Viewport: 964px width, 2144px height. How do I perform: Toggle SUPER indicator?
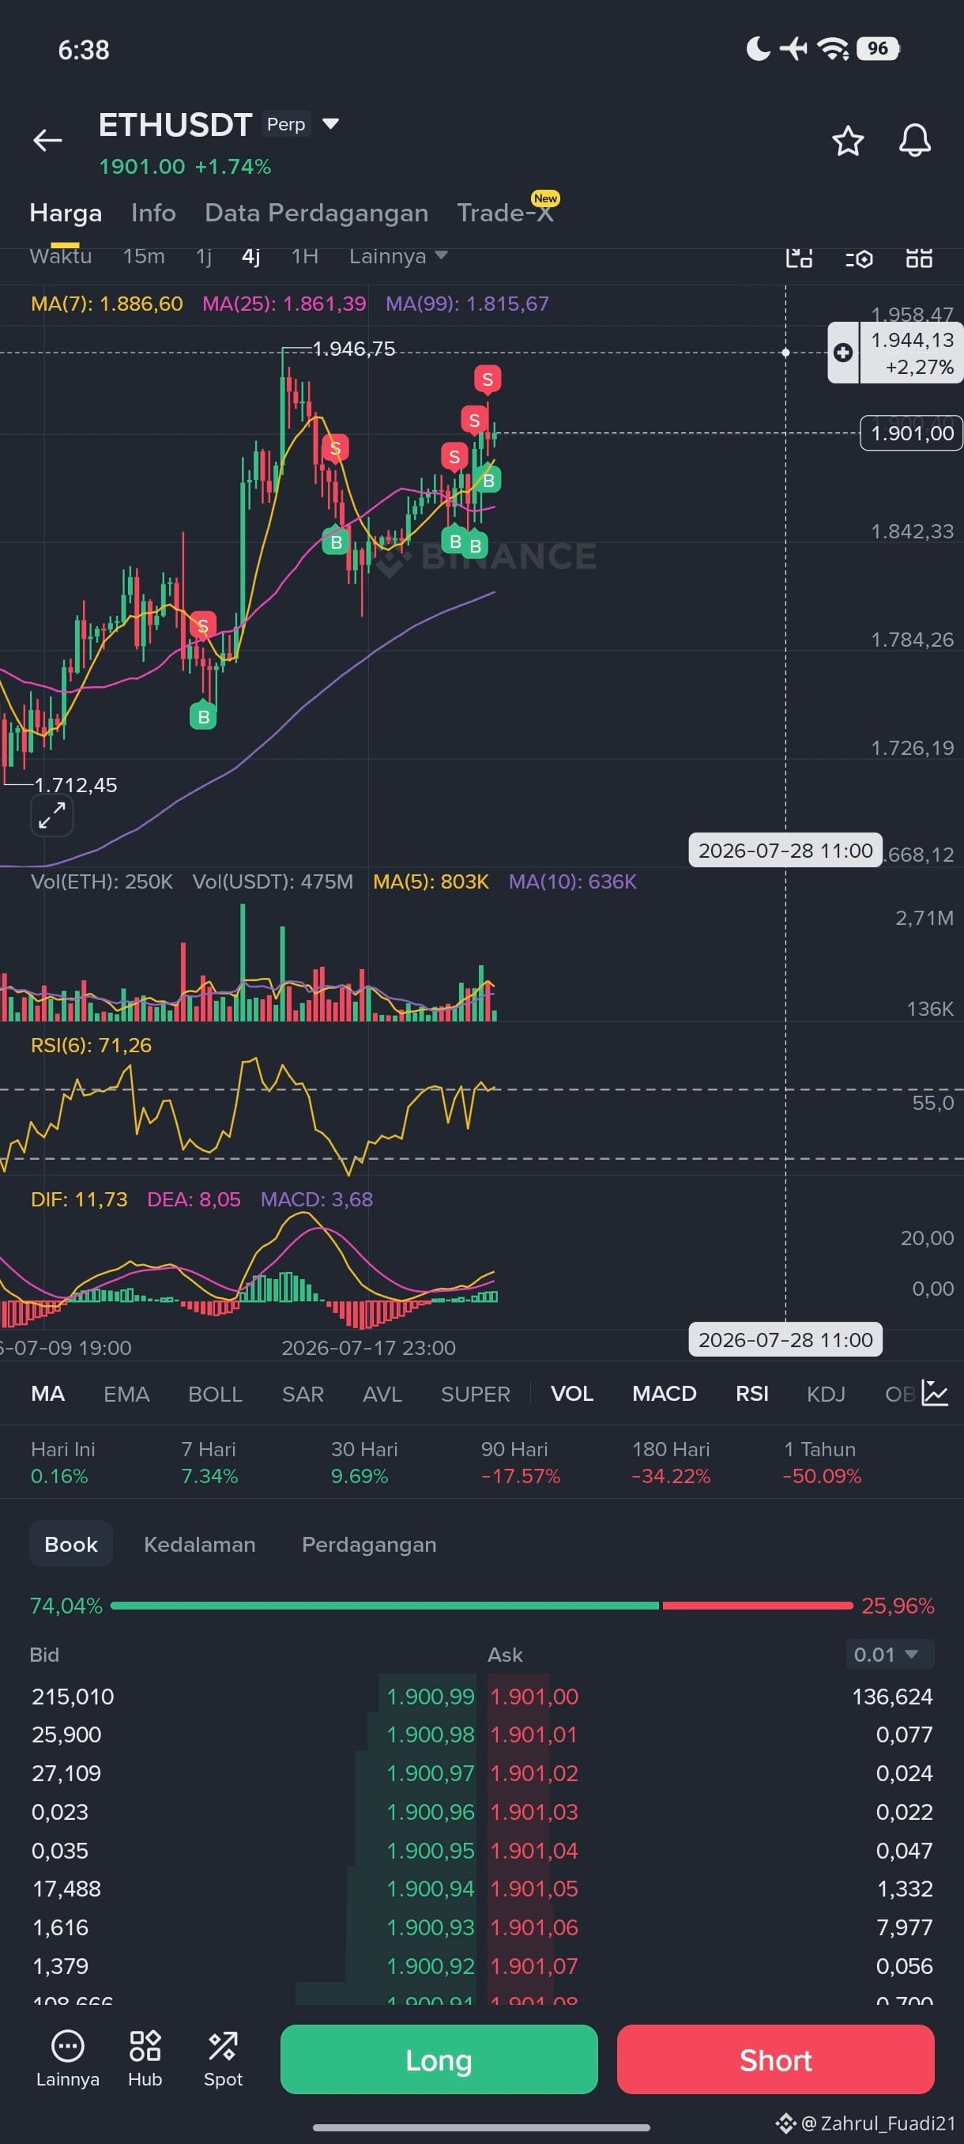476,1394
